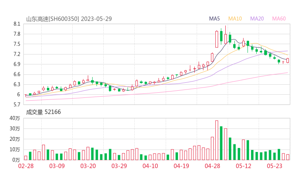Click the MA5 legend label
The height and width of the screenshot is (175, 294).
(214, 19)
